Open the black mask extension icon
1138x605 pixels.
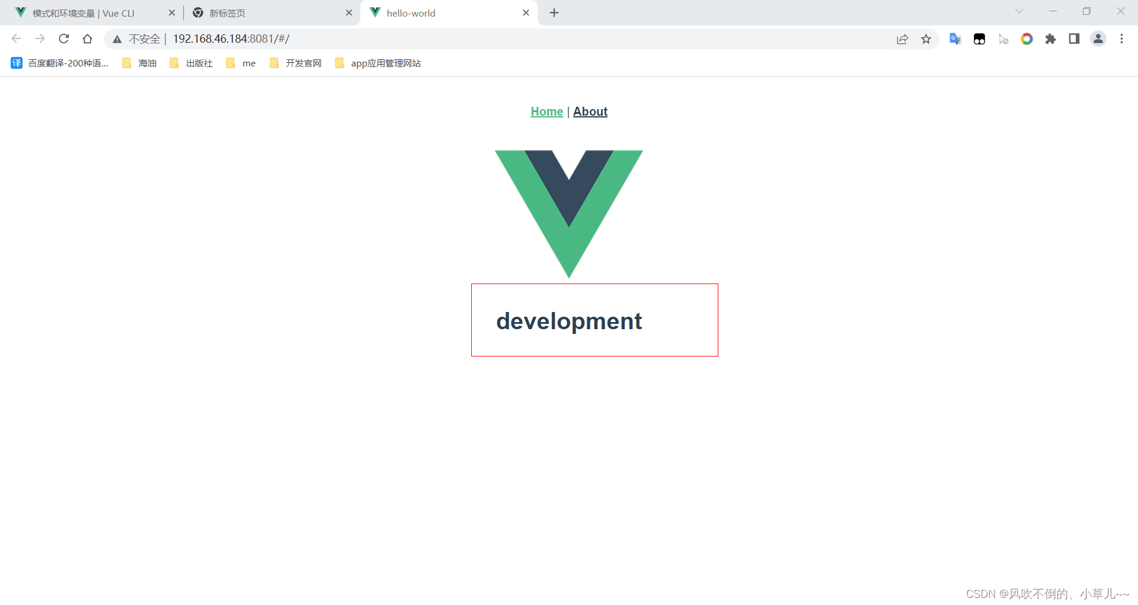pyautogui.click(x=979, y=39)
